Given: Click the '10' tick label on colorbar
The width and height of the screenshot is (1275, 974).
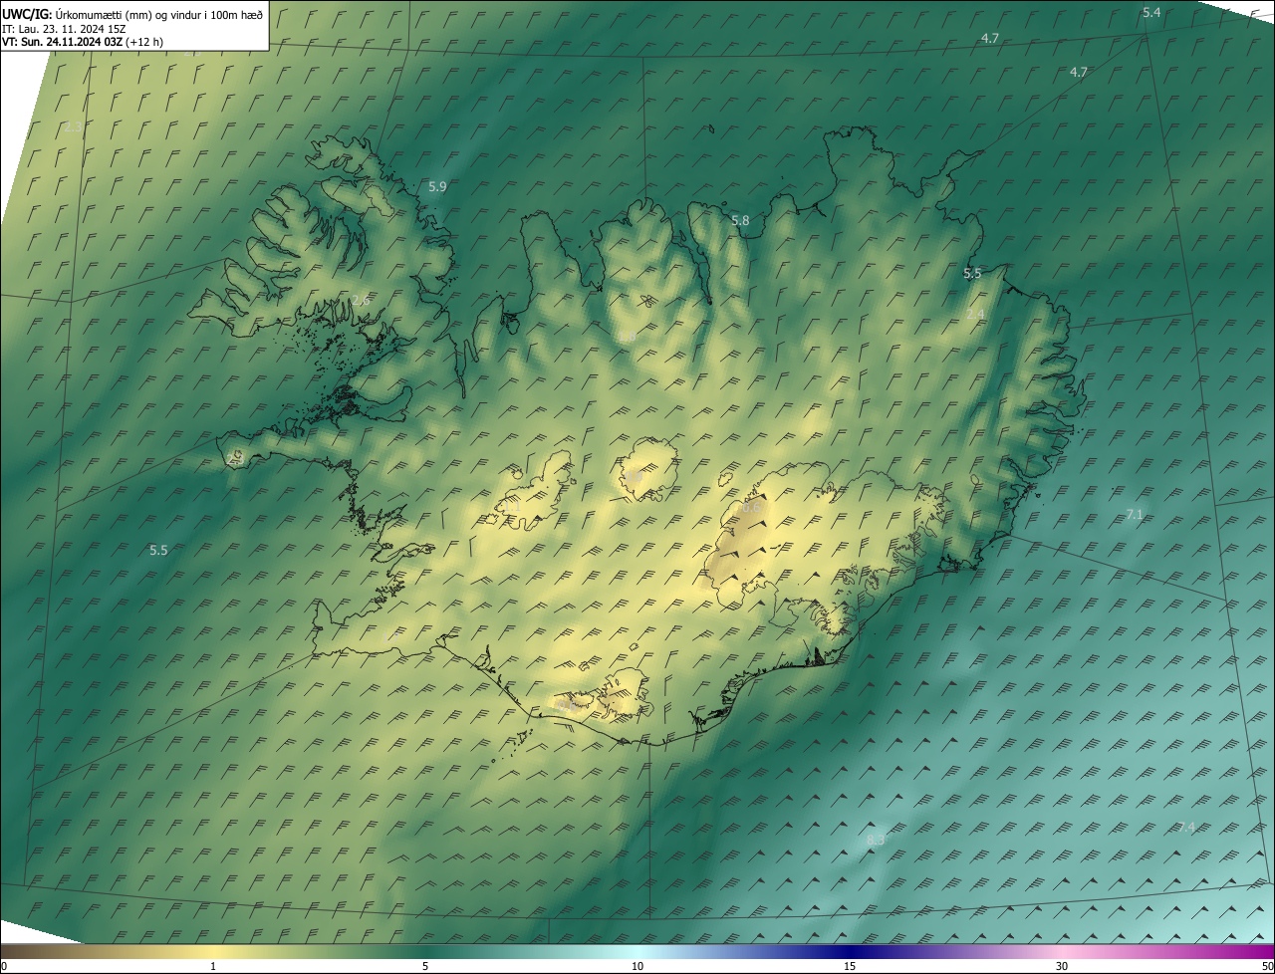Looking at the screenshot, I should [x=637, y=967].
